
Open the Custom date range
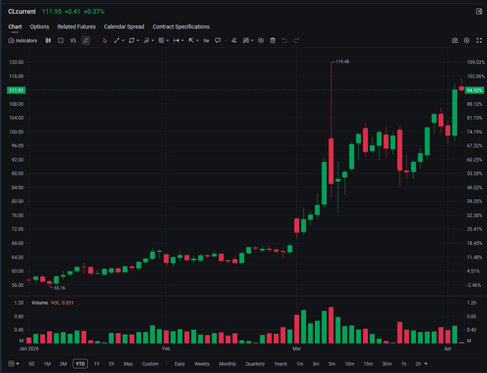coord(150,364)
